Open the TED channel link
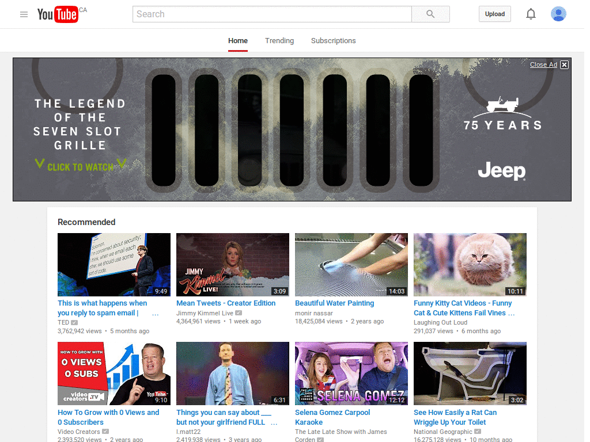590x442 pixels. [x=63, y=322]
